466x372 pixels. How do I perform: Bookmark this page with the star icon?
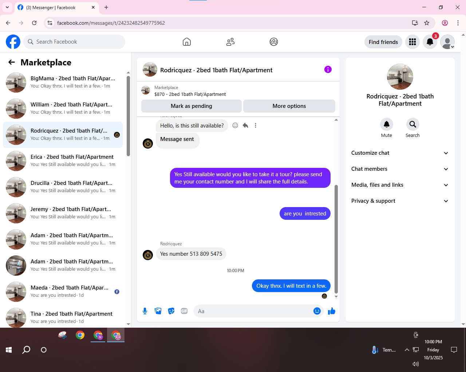click(x=427, y=23)
